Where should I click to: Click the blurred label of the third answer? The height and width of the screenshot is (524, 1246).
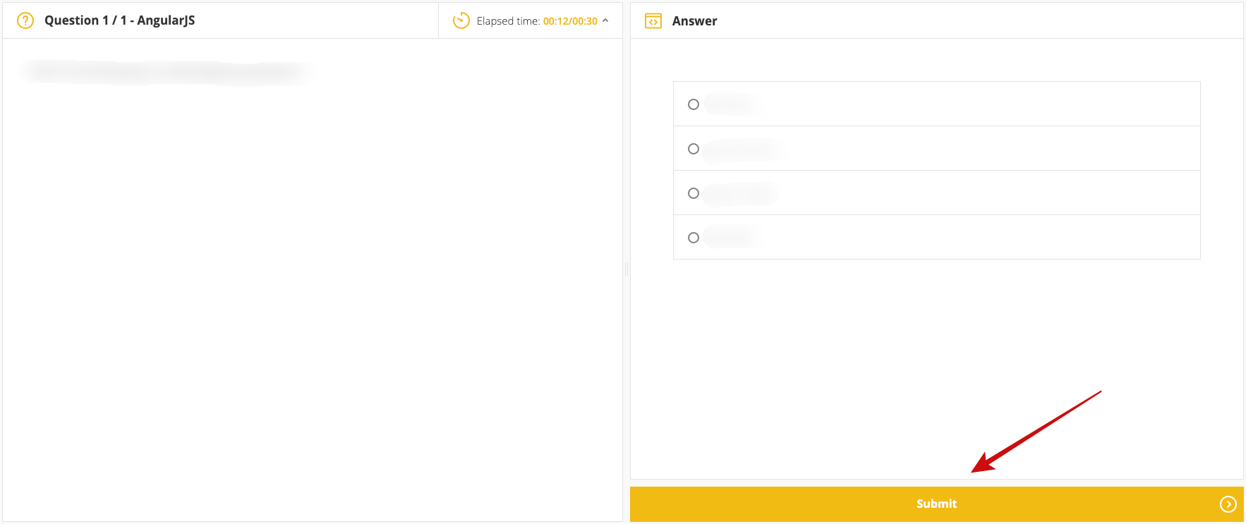pyautogui.click(x=740, y=193)
